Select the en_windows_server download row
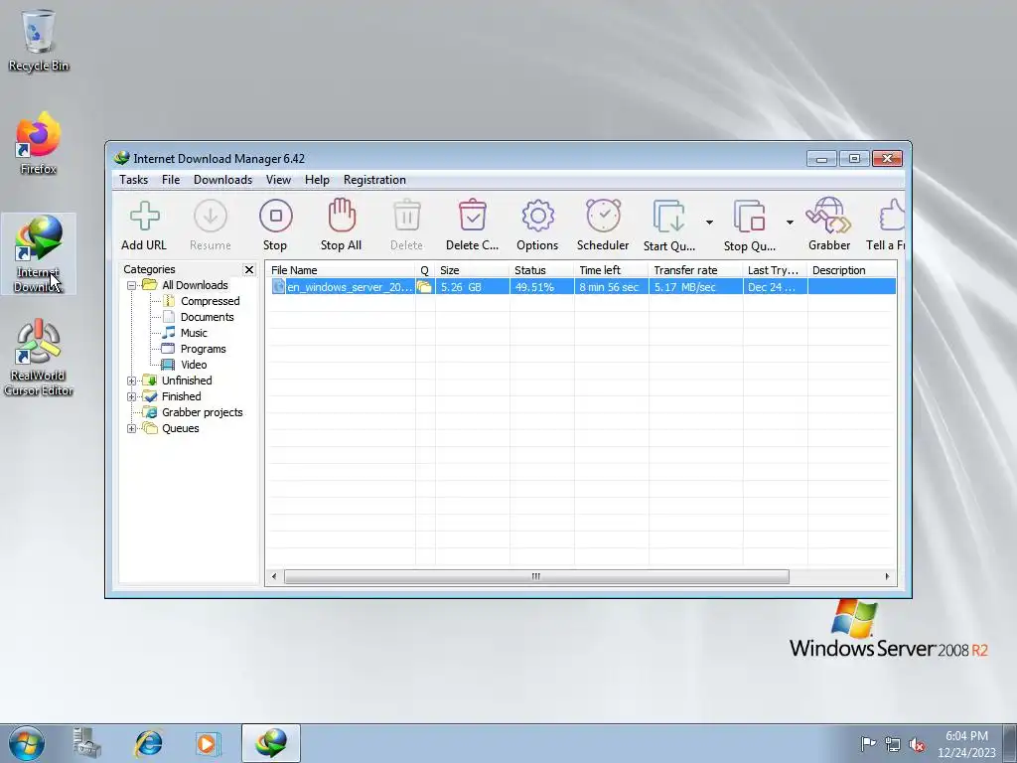Screen dimensions: 1017x763 tap(582, 287)
